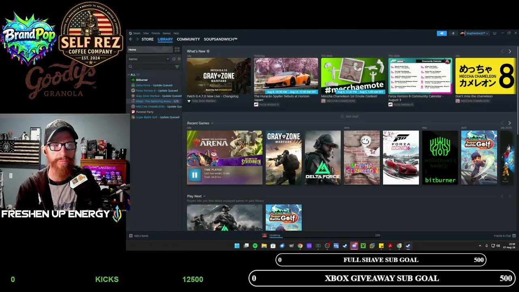The image size is (519, 292).
Task: Open What's New settings gear
Action: pos(208,52)
